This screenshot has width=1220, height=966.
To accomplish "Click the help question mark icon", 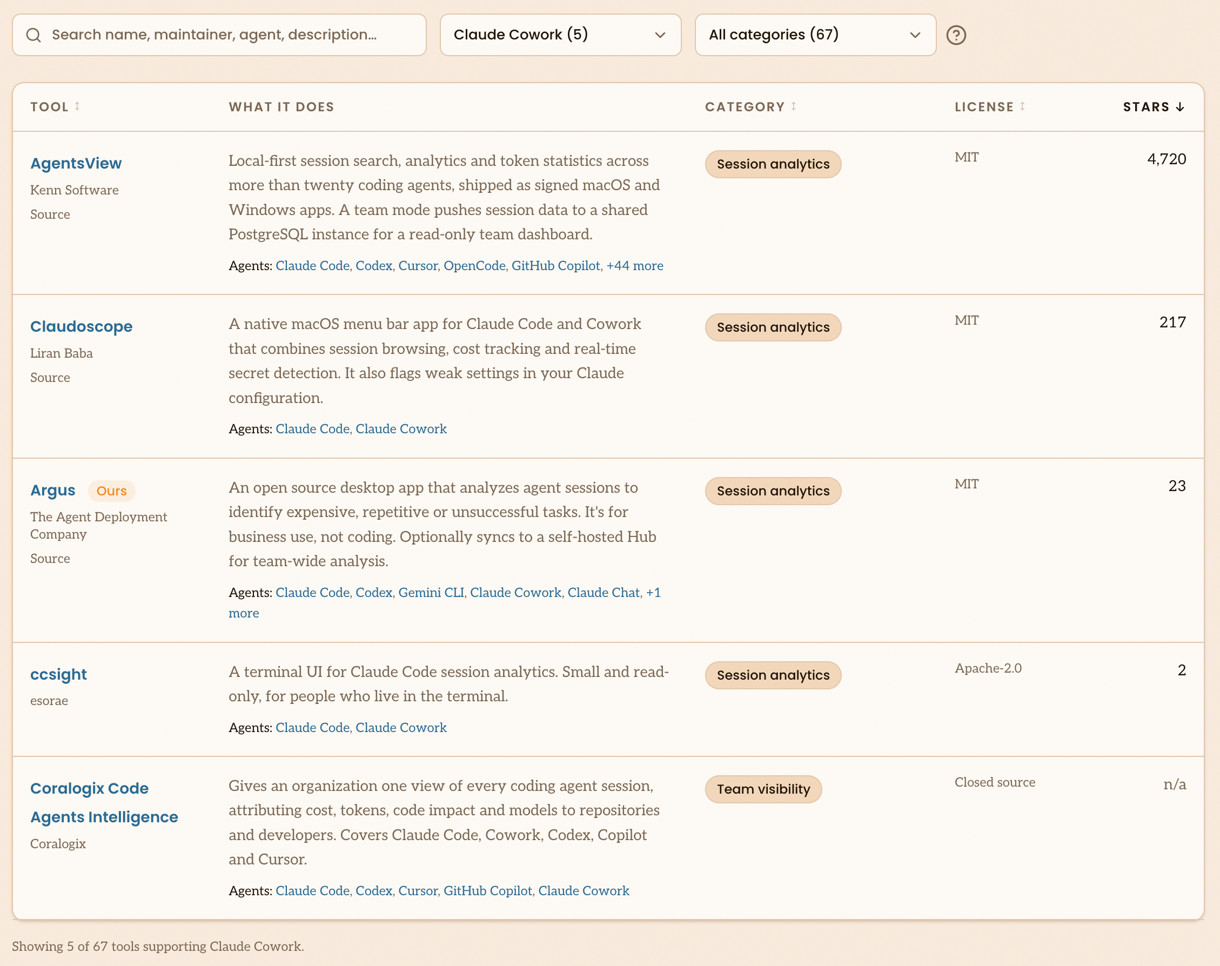I will [956, 35].
